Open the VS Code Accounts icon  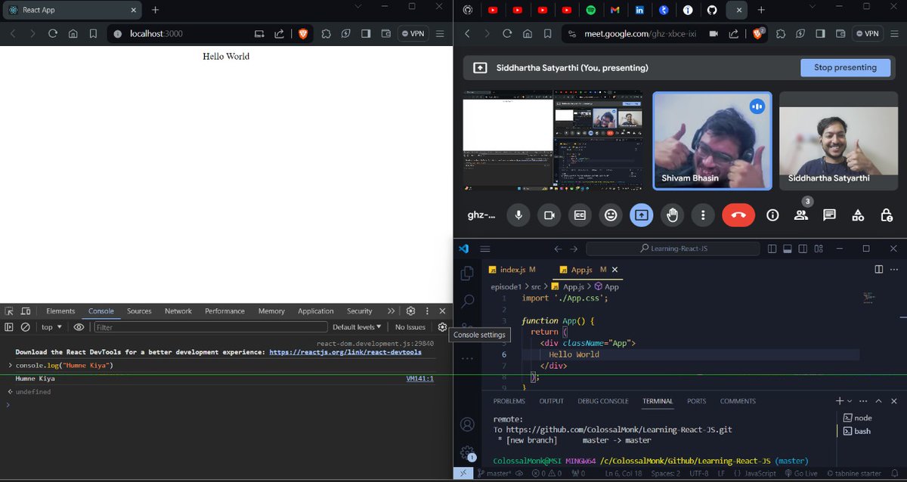(x=467, y=424)
